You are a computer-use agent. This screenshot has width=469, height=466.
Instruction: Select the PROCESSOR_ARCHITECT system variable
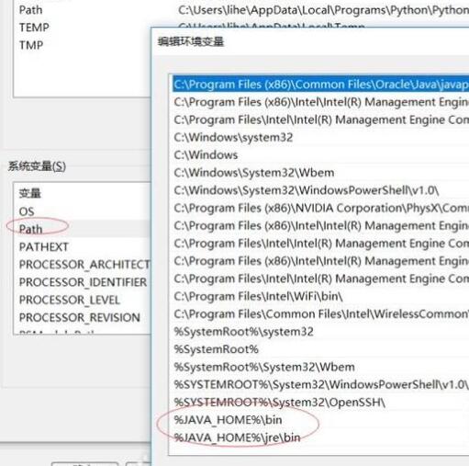pos(84,265)
